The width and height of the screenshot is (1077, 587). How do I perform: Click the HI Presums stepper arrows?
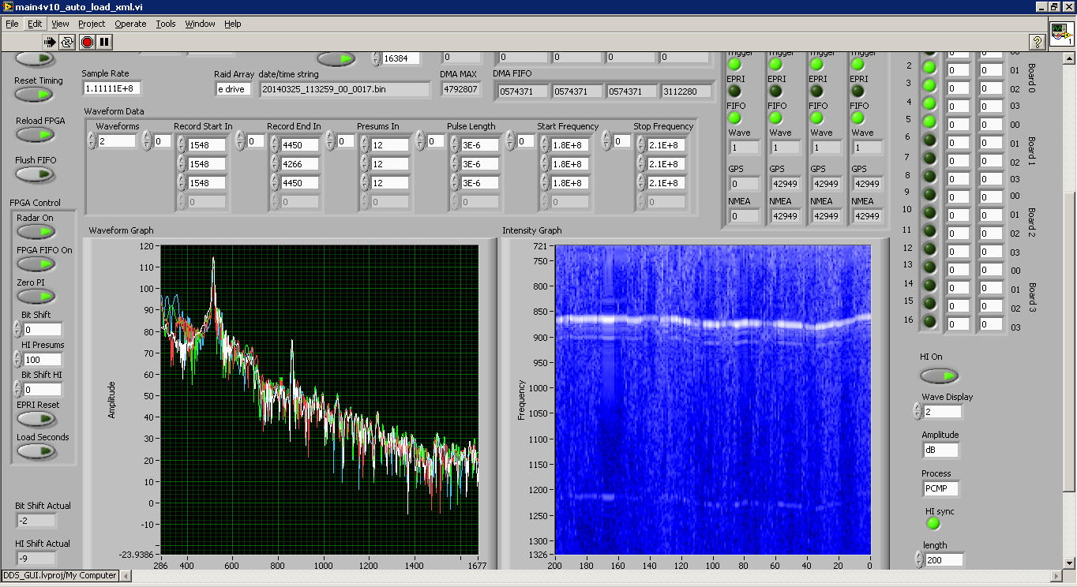[x=17, y=360]
